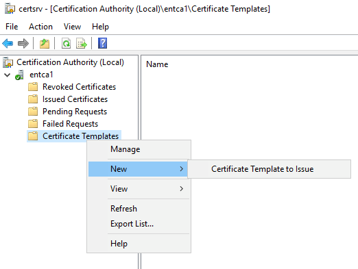Click the Name column header
The image size is (358, 269).
[x=157, y=64]
